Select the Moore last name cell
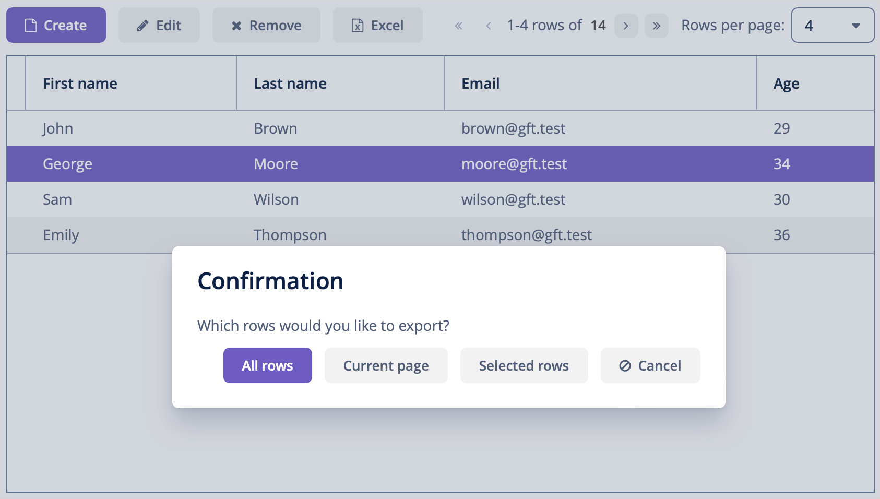Image resolution: width=880 pixels, height=499 pixels. click(340, 164)
